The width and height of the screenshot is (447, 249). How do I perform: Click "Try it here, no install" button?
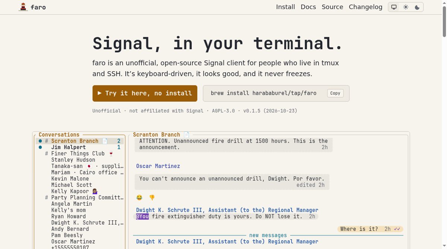point(145,93)
